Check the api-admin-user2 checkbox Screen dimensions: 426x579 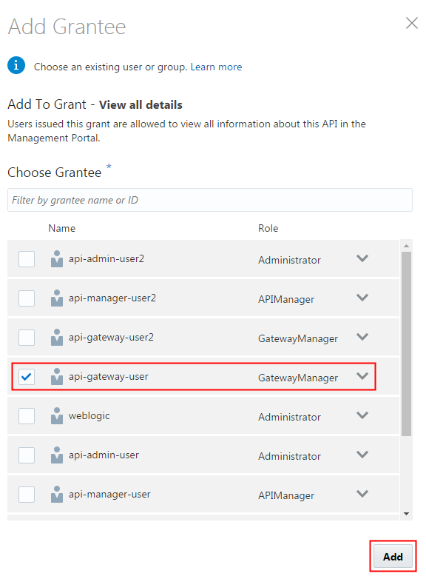[x=27, y=259]
